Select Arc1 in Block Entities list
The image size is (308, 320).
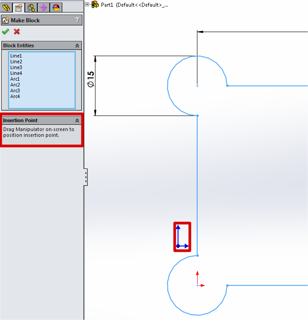(x=15, y=79)
